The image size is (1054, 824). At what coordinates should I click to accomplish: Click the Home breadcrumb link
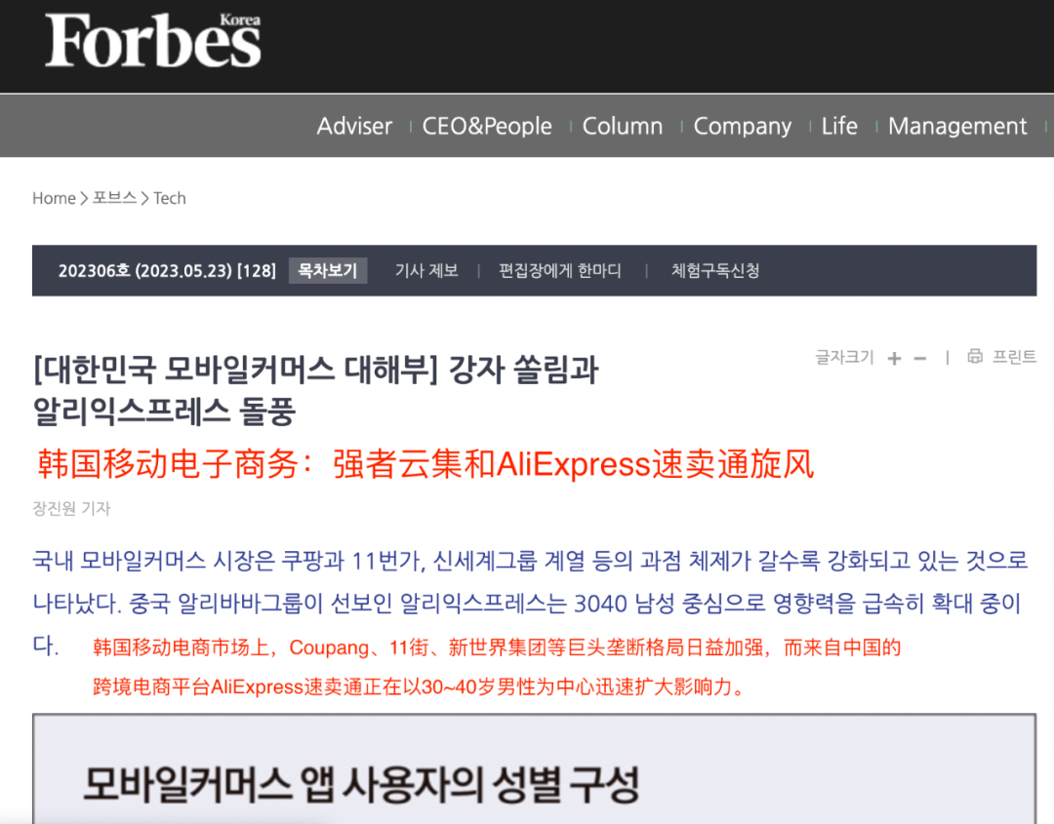point(54,198)
